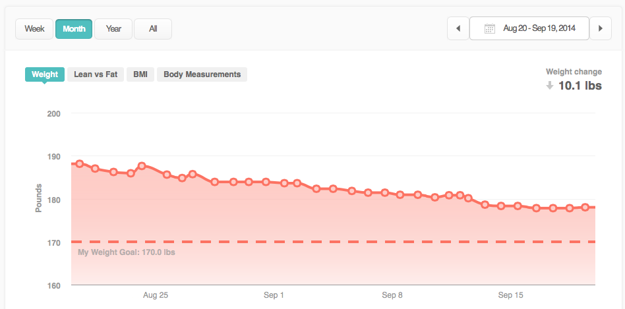Switch to the BMI tab
This screenshot has height=309, width=625.
click(140, 74)
